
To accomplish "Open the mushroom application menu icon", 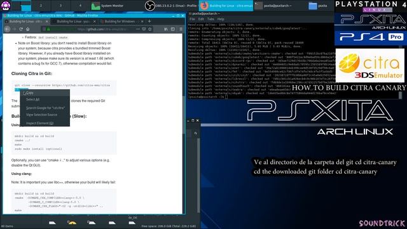I will (x=6, y=6).
